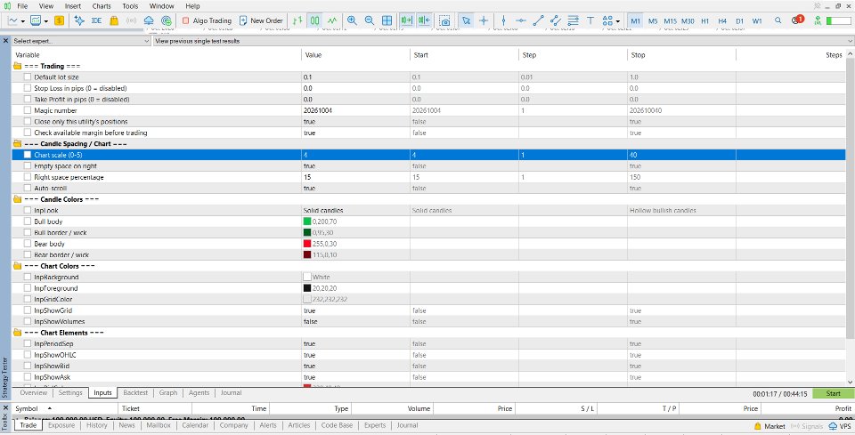Toggle the Algo Trading button
This screenshot has width=855, height=435.
(208, 20)
